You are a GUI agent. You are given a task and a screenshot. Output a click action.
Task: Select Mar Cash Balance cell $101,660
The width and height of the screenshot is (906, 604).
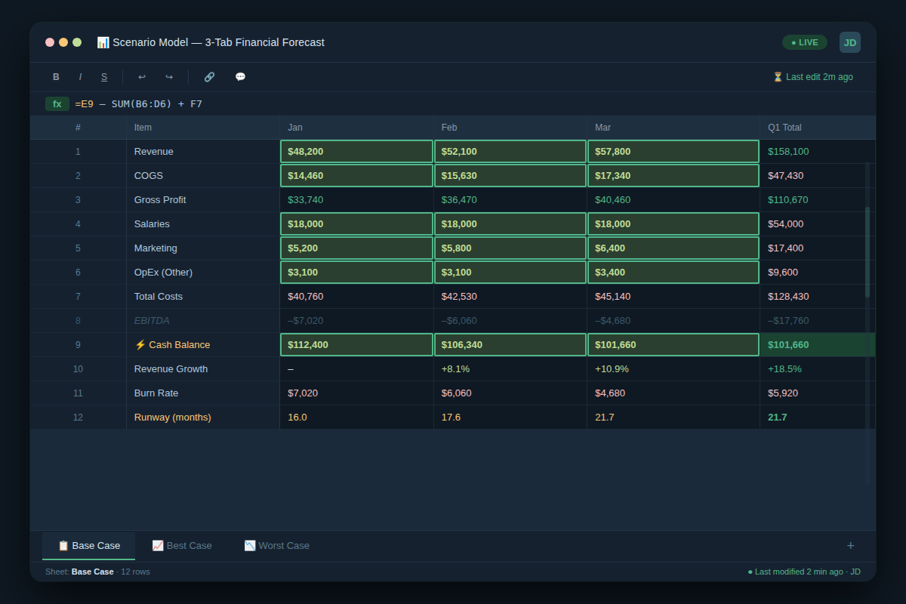click(x=673, y=345)
